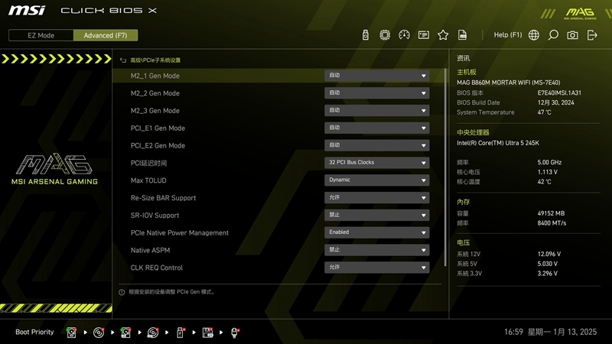
Task: Switch to EZ Mode tab
Action: click(41, 35)
